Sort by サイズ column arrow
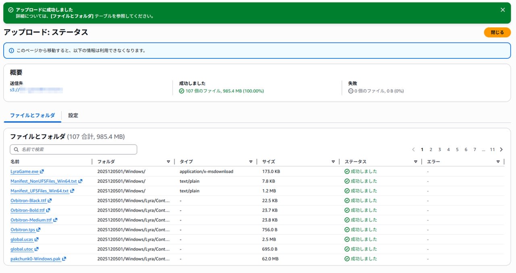This screenshot has height=273, width=516. coord(333,162)
